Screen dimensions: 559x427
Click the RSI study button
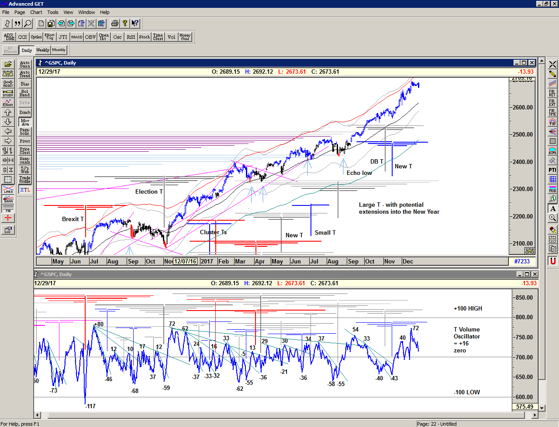coord(131,37)
